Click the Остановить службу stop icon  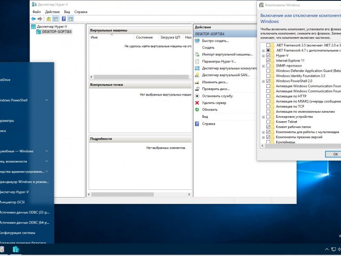click(x=197, y=96)
